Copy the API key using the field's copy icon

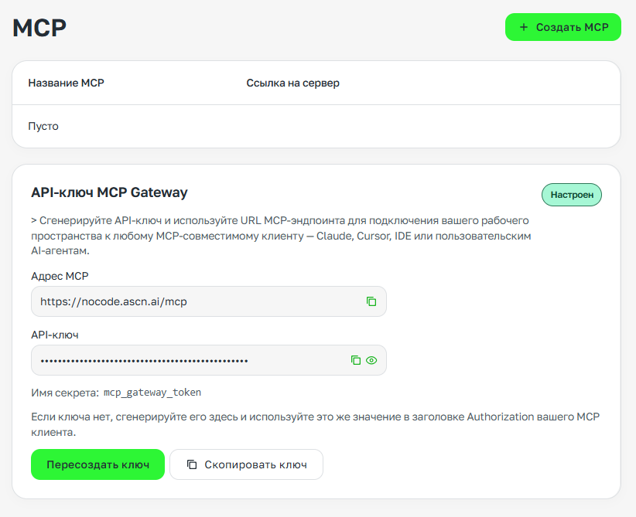pyautogui.click(x=356, y=360)
